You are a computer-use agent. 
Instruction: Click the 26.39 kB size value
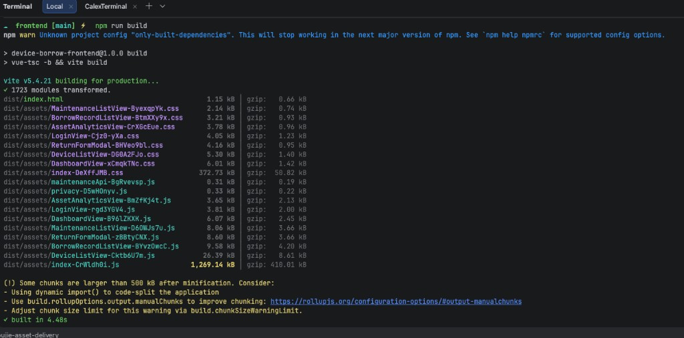(219, 256)
